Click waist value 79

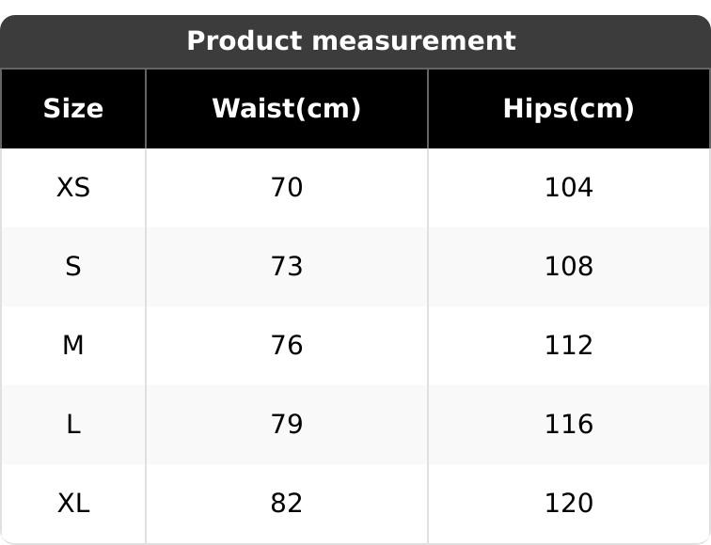tap(287, 425)
